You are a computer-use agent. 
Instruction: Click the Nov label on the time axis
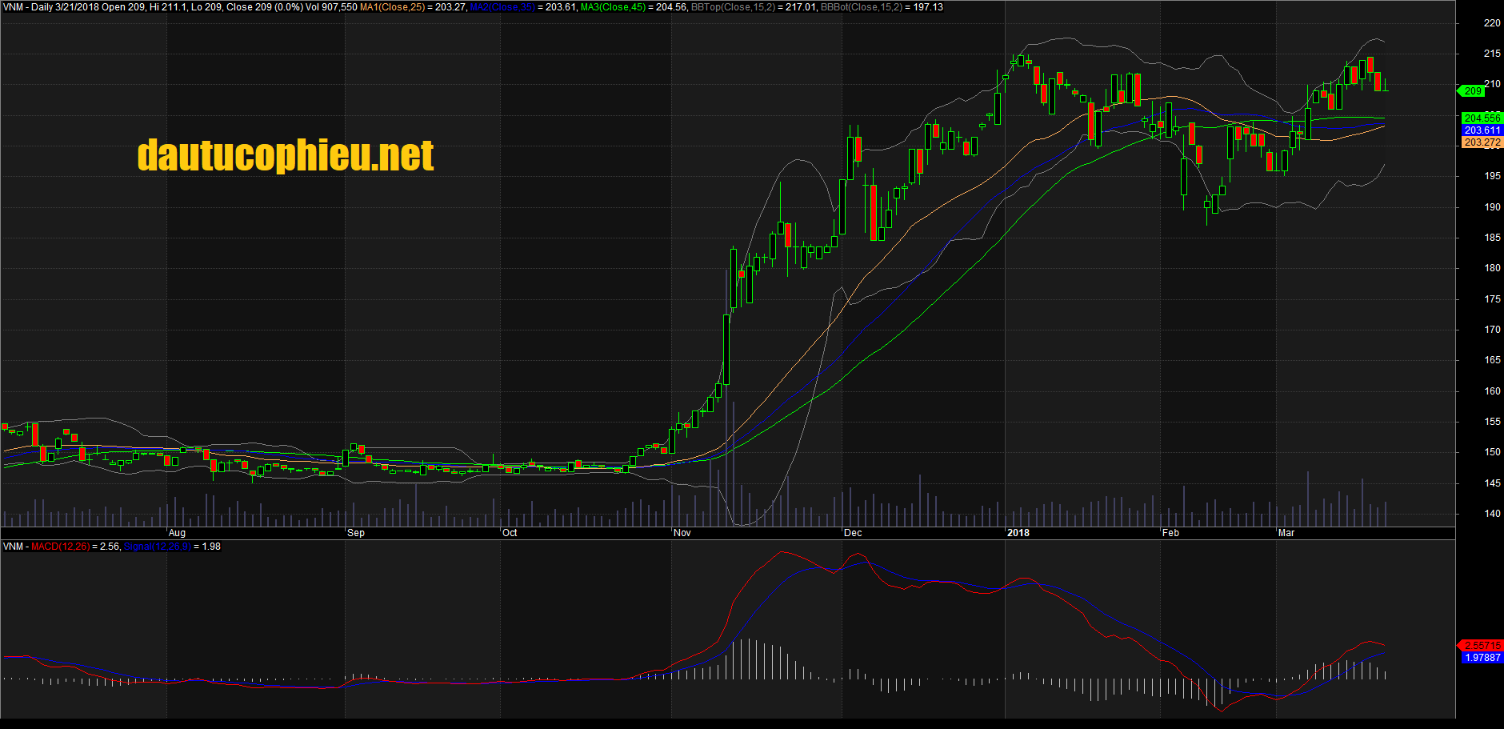[682, 533]
